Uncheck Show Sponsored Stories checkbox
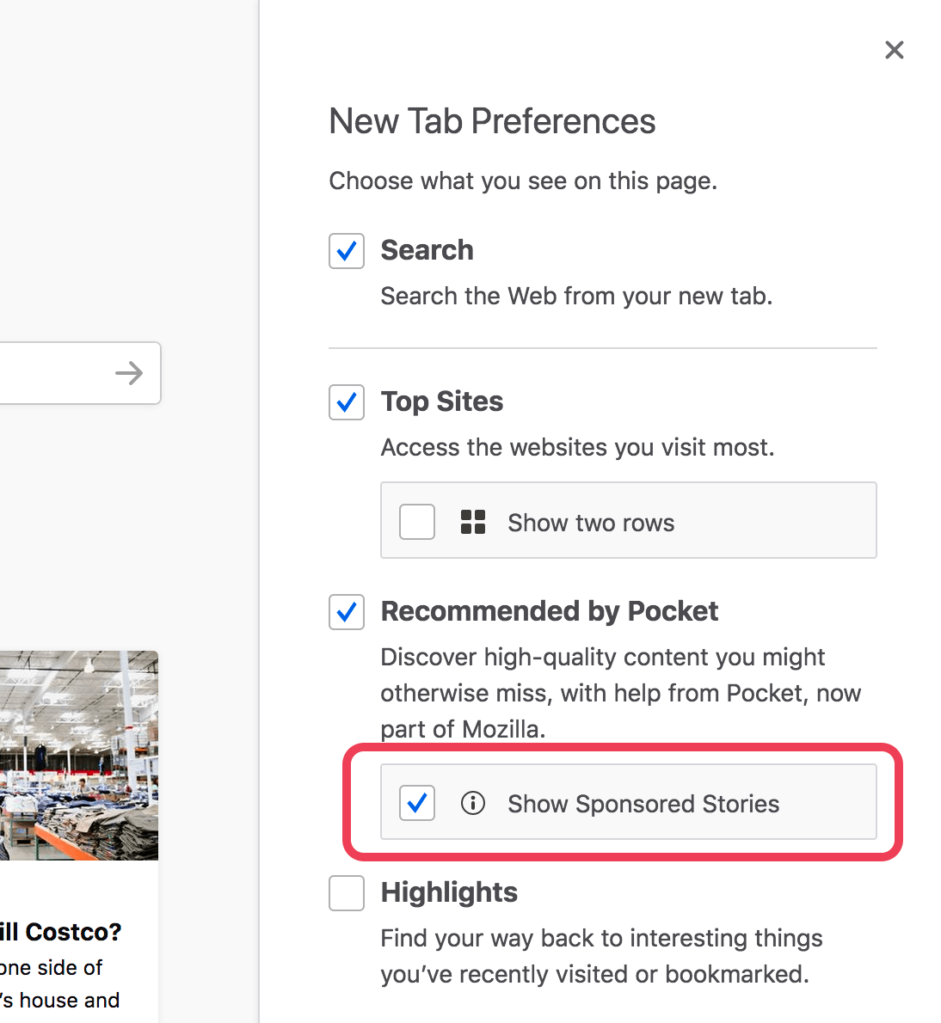 417,802
